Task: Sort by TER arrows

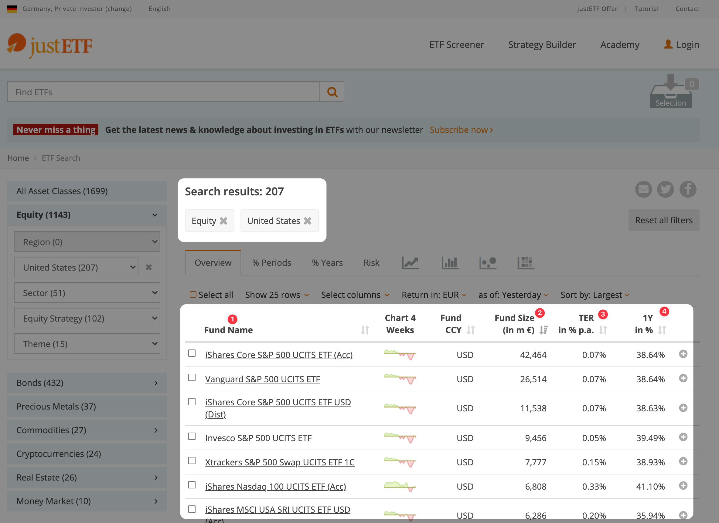Action: pos(603,330)
